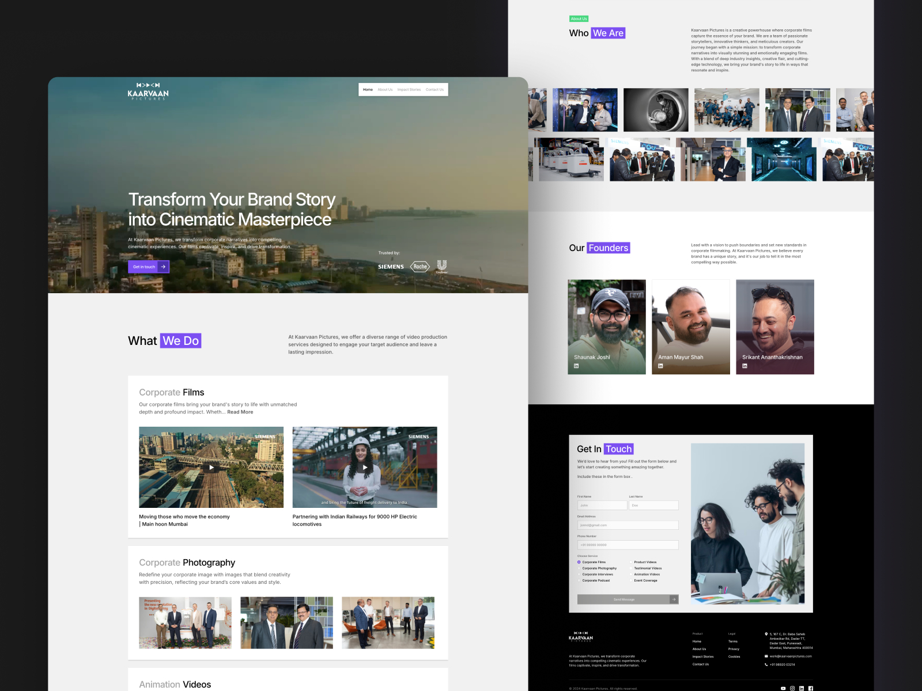
Task: Click the Kaarvaan Pictures logo in hero header
Action: 148,92
